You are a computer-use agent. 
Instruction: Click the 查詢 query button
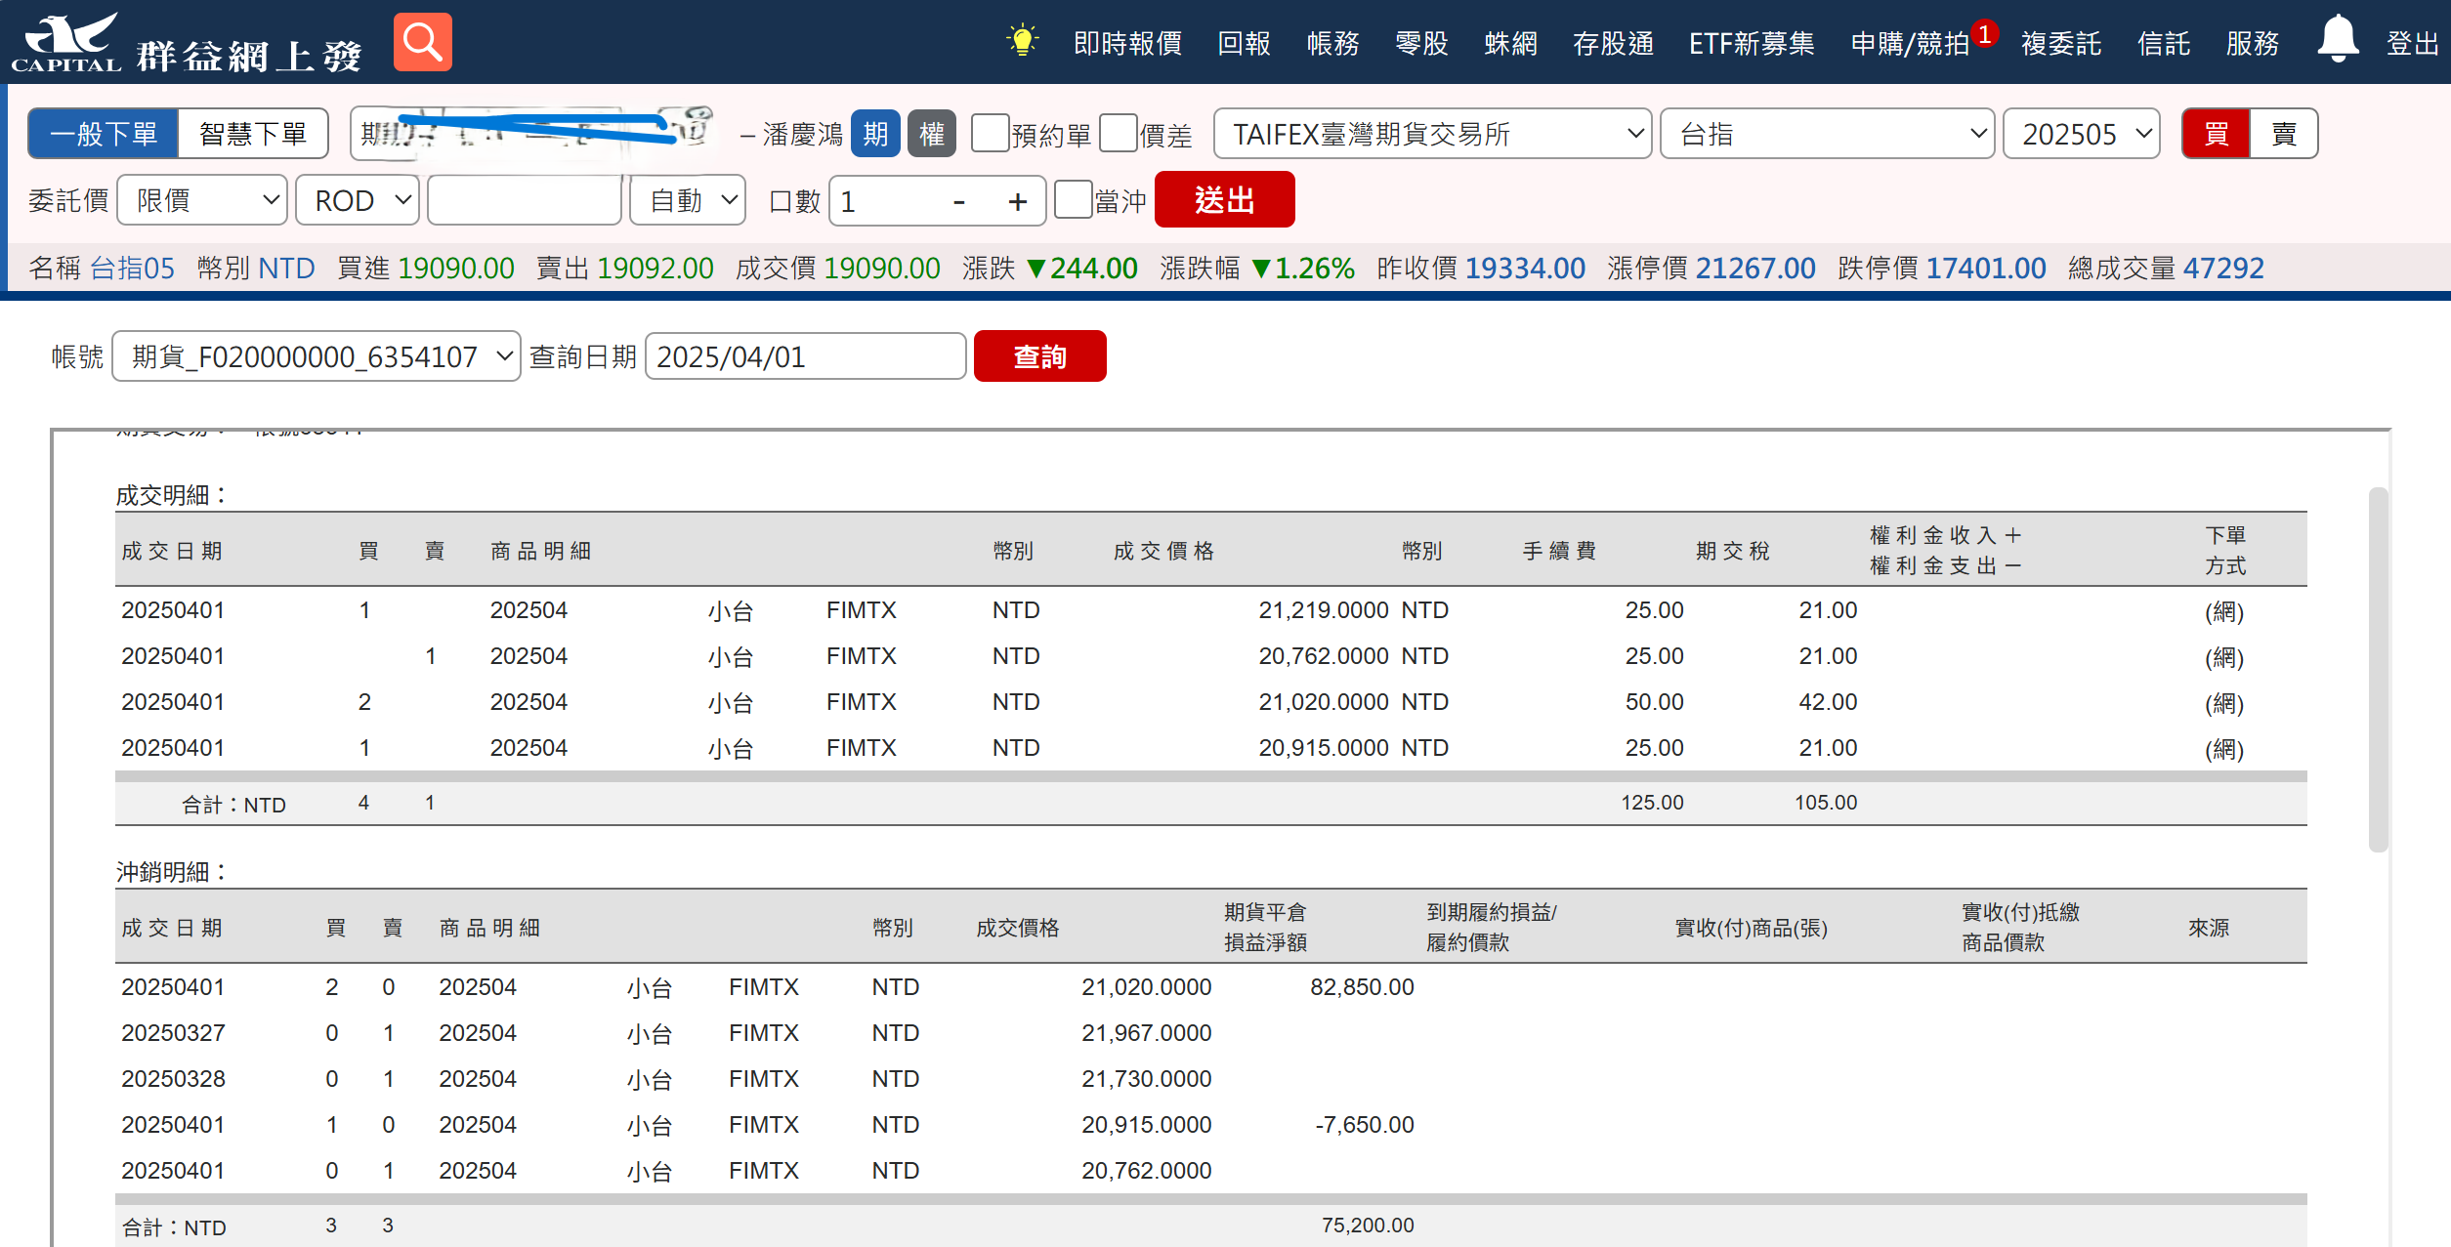pos(1039,356)
